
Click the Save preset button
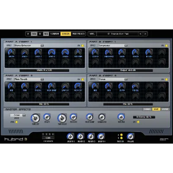tap(92, 34)
